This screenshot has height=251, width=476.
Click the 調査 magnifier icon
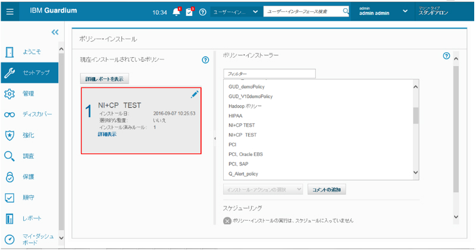coord(10,156)
